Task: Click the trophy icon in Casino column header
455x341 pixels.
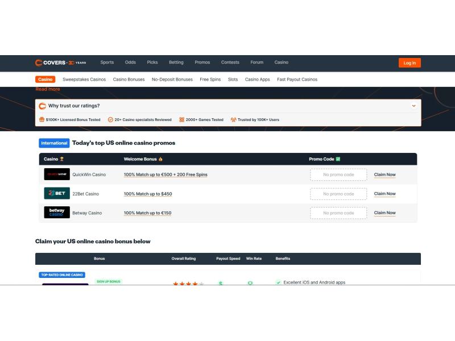Action: pyautogui.click(x=62, y=159)
